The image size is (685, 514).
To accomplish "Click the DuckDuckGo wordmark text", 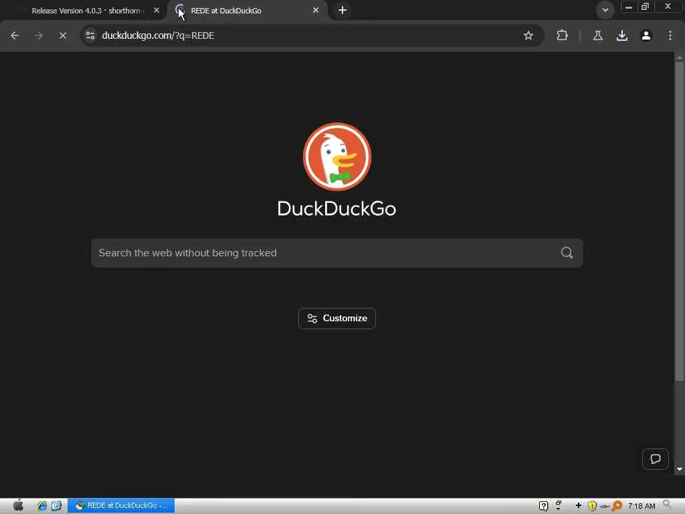I will [x=337, y=209].
